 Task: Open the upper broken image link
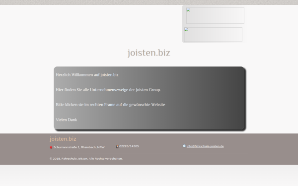(215, 15)
